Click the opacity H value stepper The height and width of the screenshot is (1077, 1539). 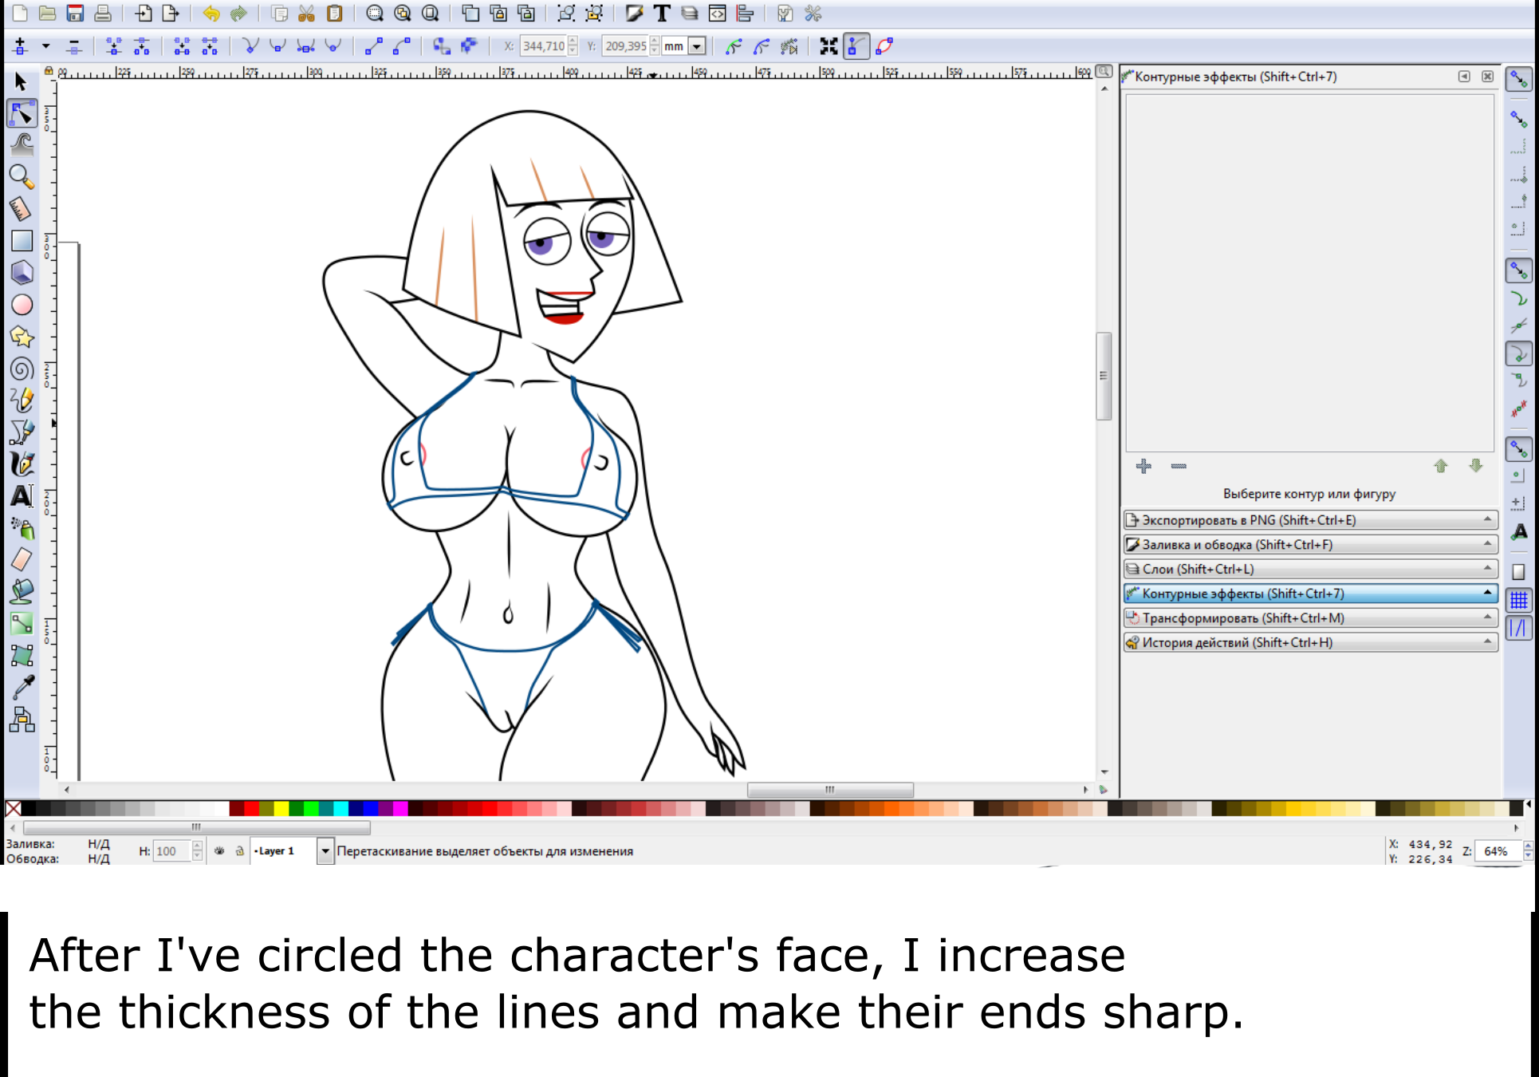pos(197,851)
